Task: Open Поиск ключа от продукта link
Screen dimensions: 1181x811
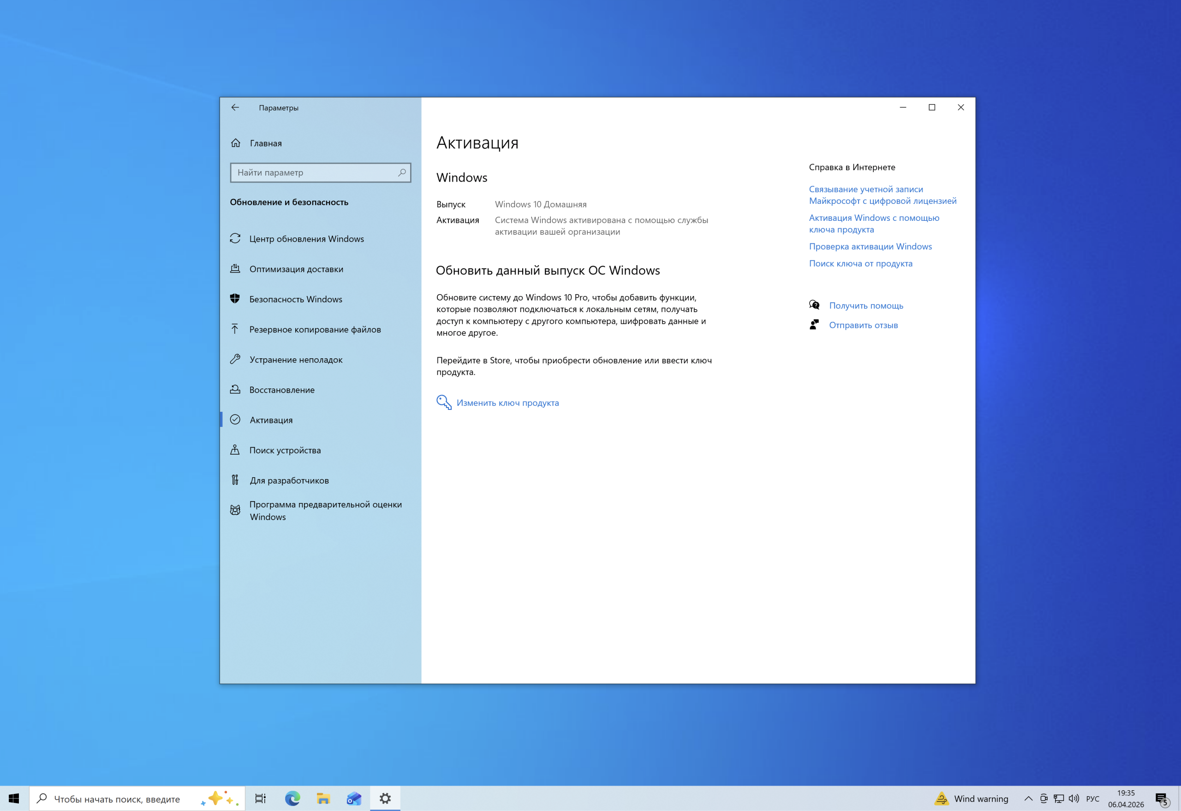Action: coord(860,263)
